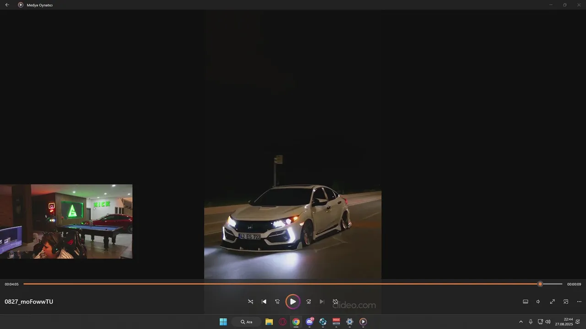Click the Ara taskbar search box
This screenshot has height=329, width=586.
pyautogui.click(x=247, y=322)
